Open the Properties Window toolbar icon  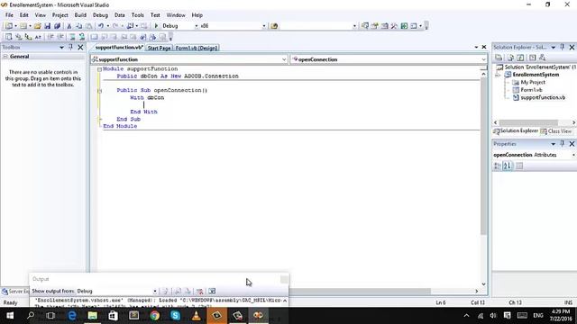[375, 26]
